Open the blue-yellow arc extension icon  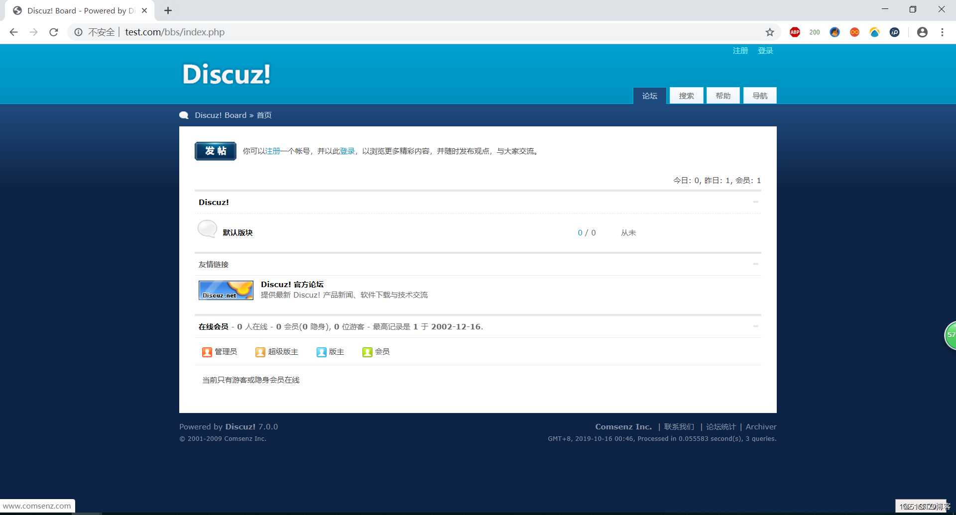(x=874, y=32)
